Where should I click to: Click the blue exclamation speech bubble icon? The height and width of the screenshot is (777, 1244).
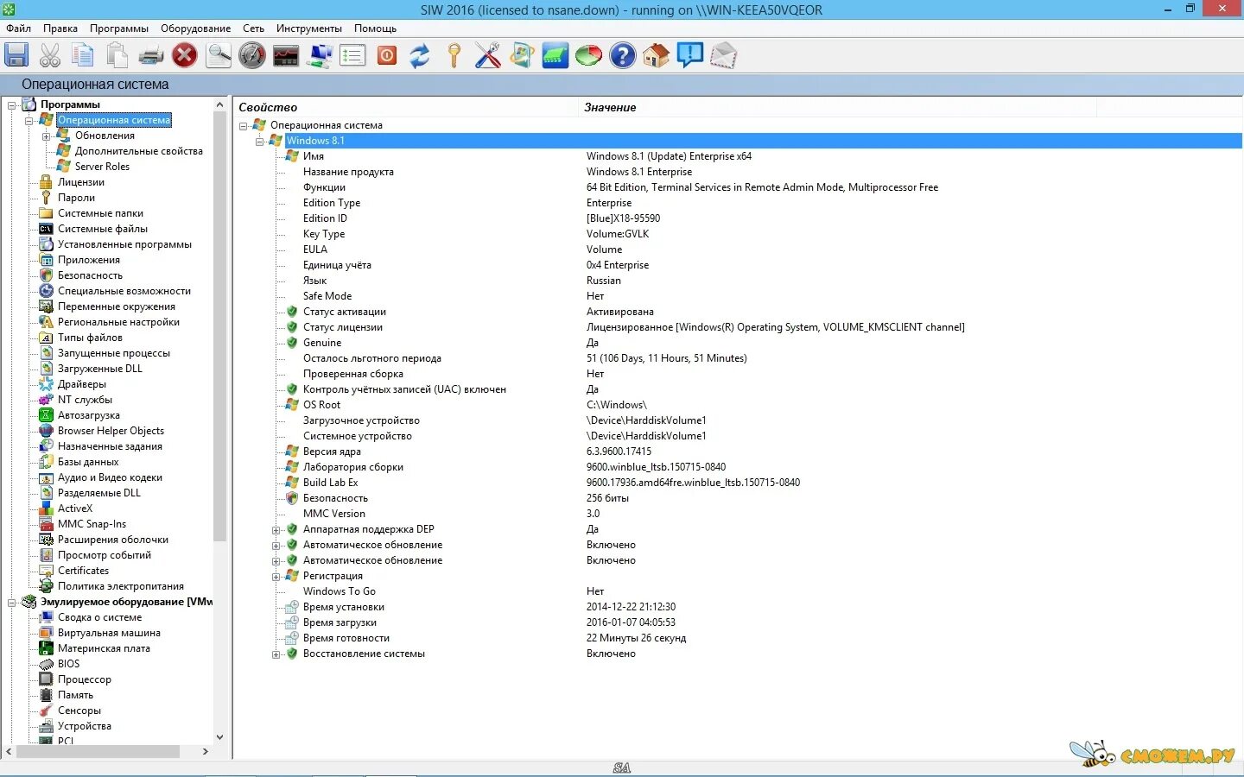click(x=690, y=55)
